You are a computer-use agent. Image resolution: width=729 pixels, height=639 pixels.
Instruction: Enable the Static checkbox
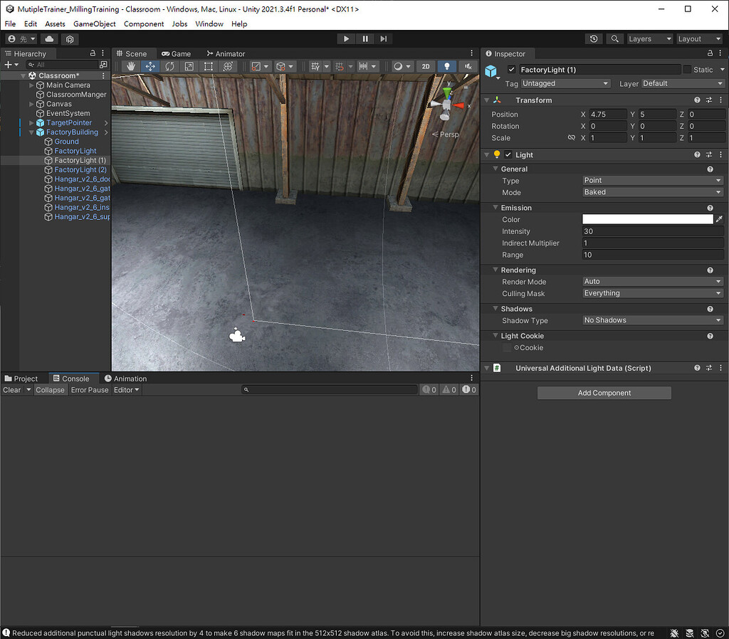coord(687,70)
